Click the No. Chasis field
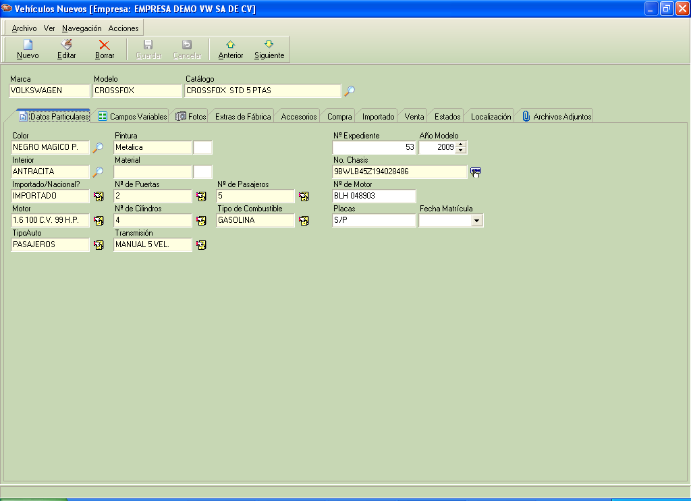691x501 pixels. click(399, 172)
